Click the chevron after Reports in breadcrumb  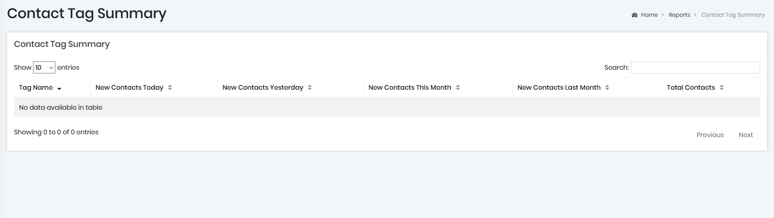[x=695, y=15]
